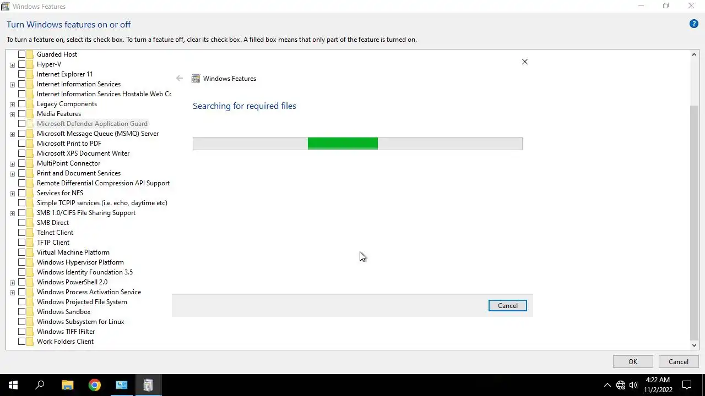This screenshot has height=396, width=705.
Task: Expand the MultiPoint Connector node
Action: [12, 164]
